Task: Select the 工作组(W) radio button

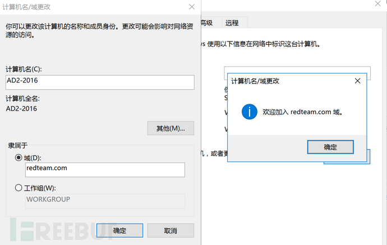Action: click(x=19, y=188)
